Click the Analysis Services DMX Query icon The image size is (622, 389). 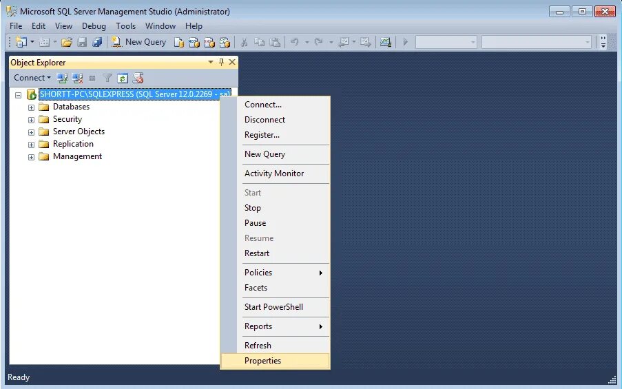pos(209,42)
